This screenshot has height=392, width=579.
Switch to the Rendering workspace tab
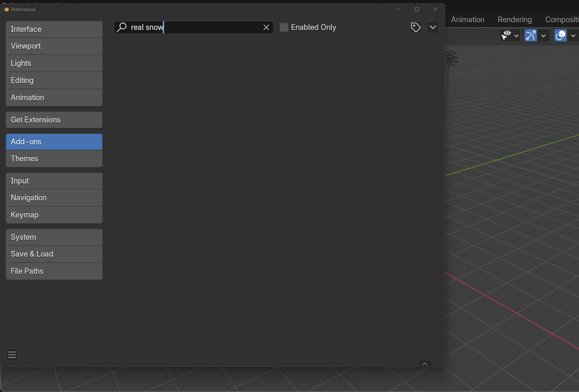point(514,20)
